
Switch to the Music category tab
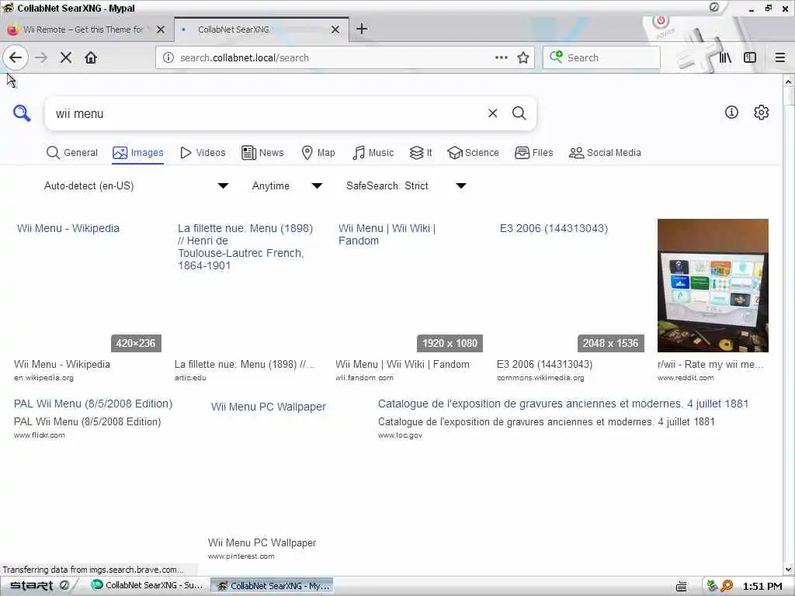(x=373, y=153)
